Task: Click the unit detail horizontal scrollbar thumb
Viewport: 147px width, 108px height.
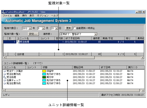Action: click(73, 90)
